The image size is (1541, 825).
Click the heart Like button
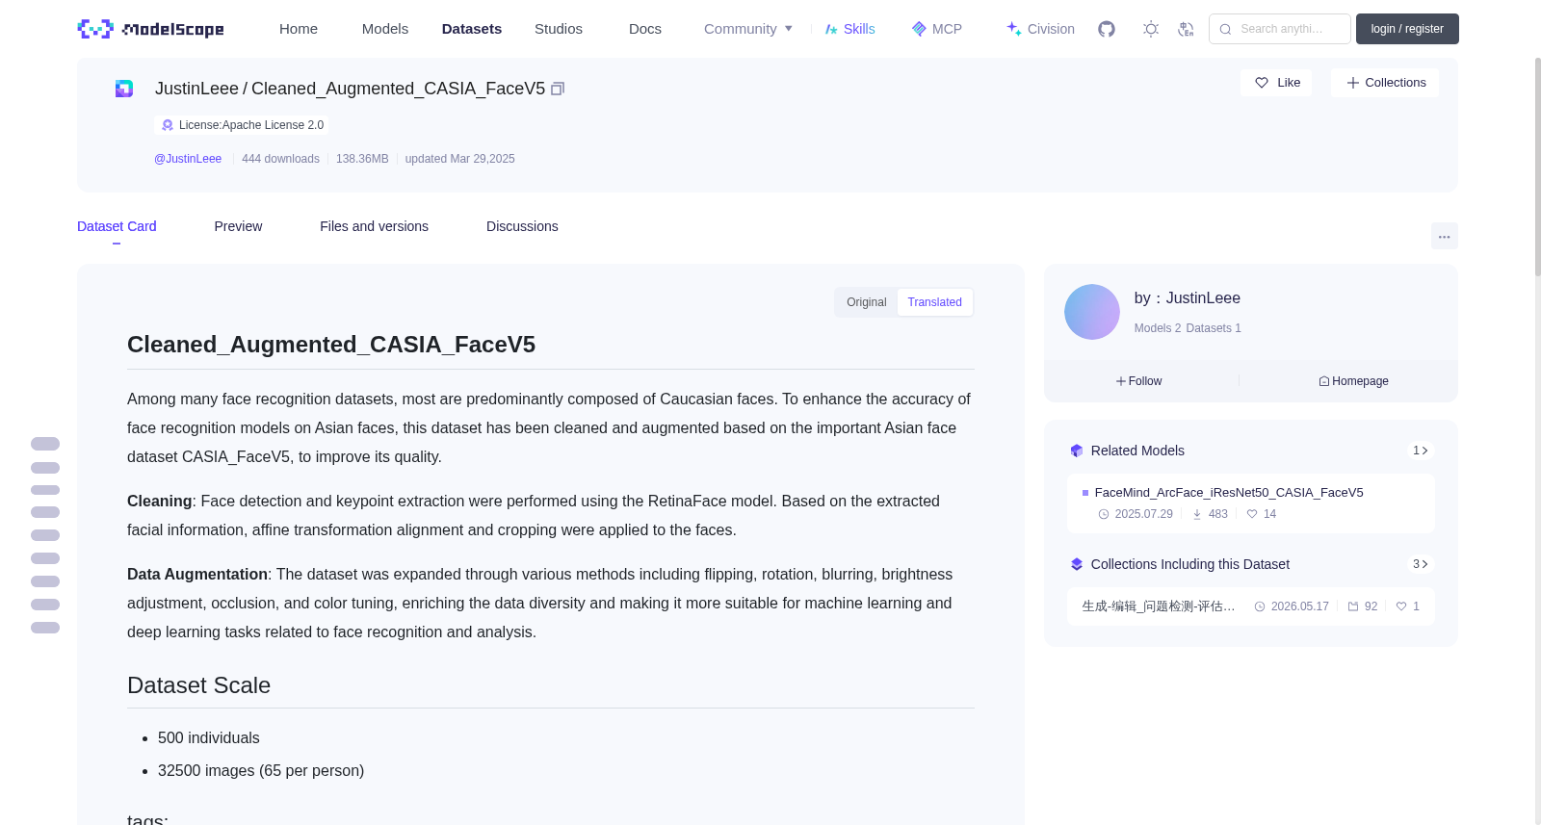click(1276, 83)
